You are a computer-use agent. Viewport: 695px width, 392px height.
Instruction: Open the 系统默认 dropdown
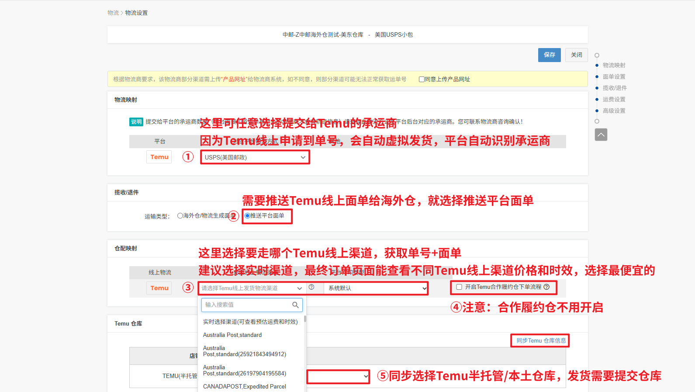[x=376, y=288]
